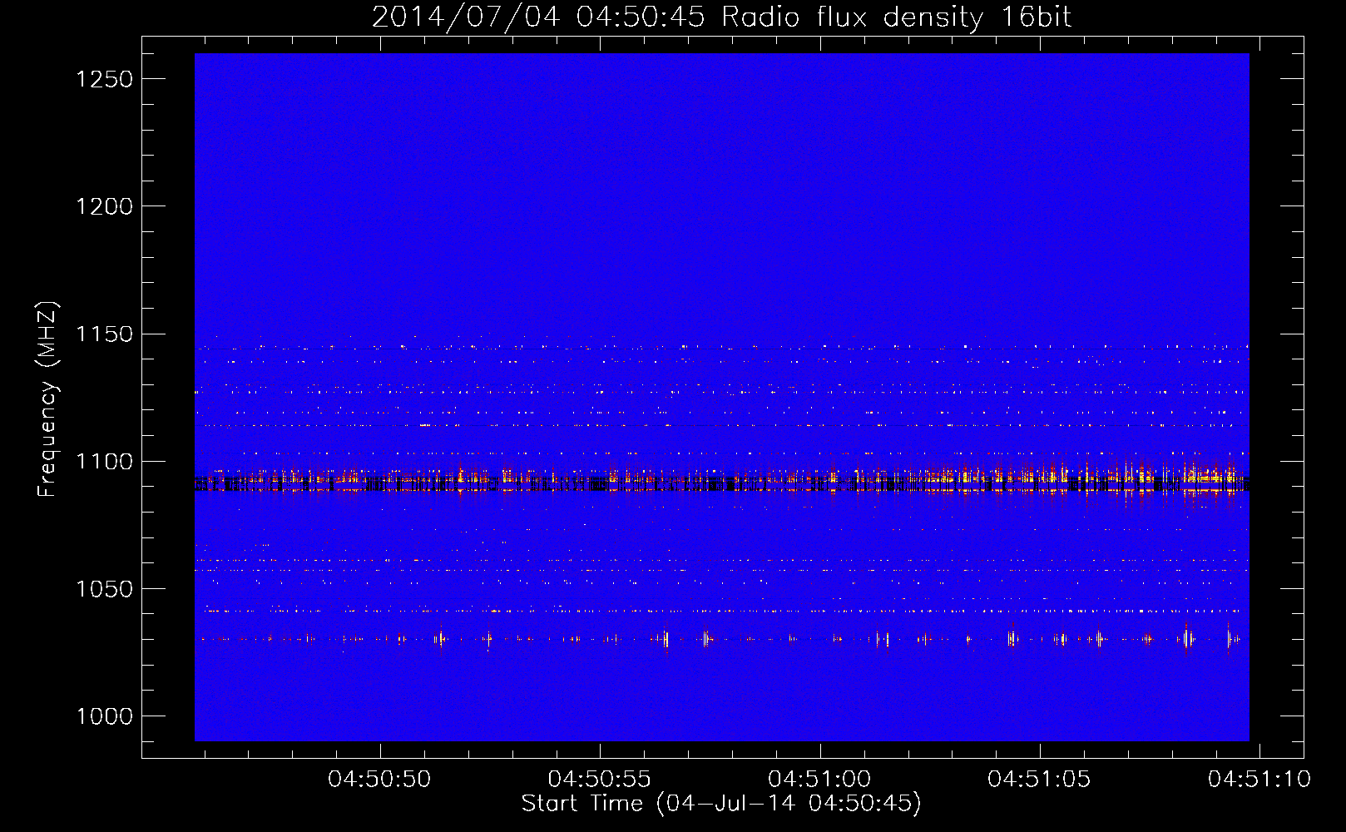Viewport: 1346px width, 832px height.
Task: Click the 1250 frequency tick label
Action: (x=105, y=79)
